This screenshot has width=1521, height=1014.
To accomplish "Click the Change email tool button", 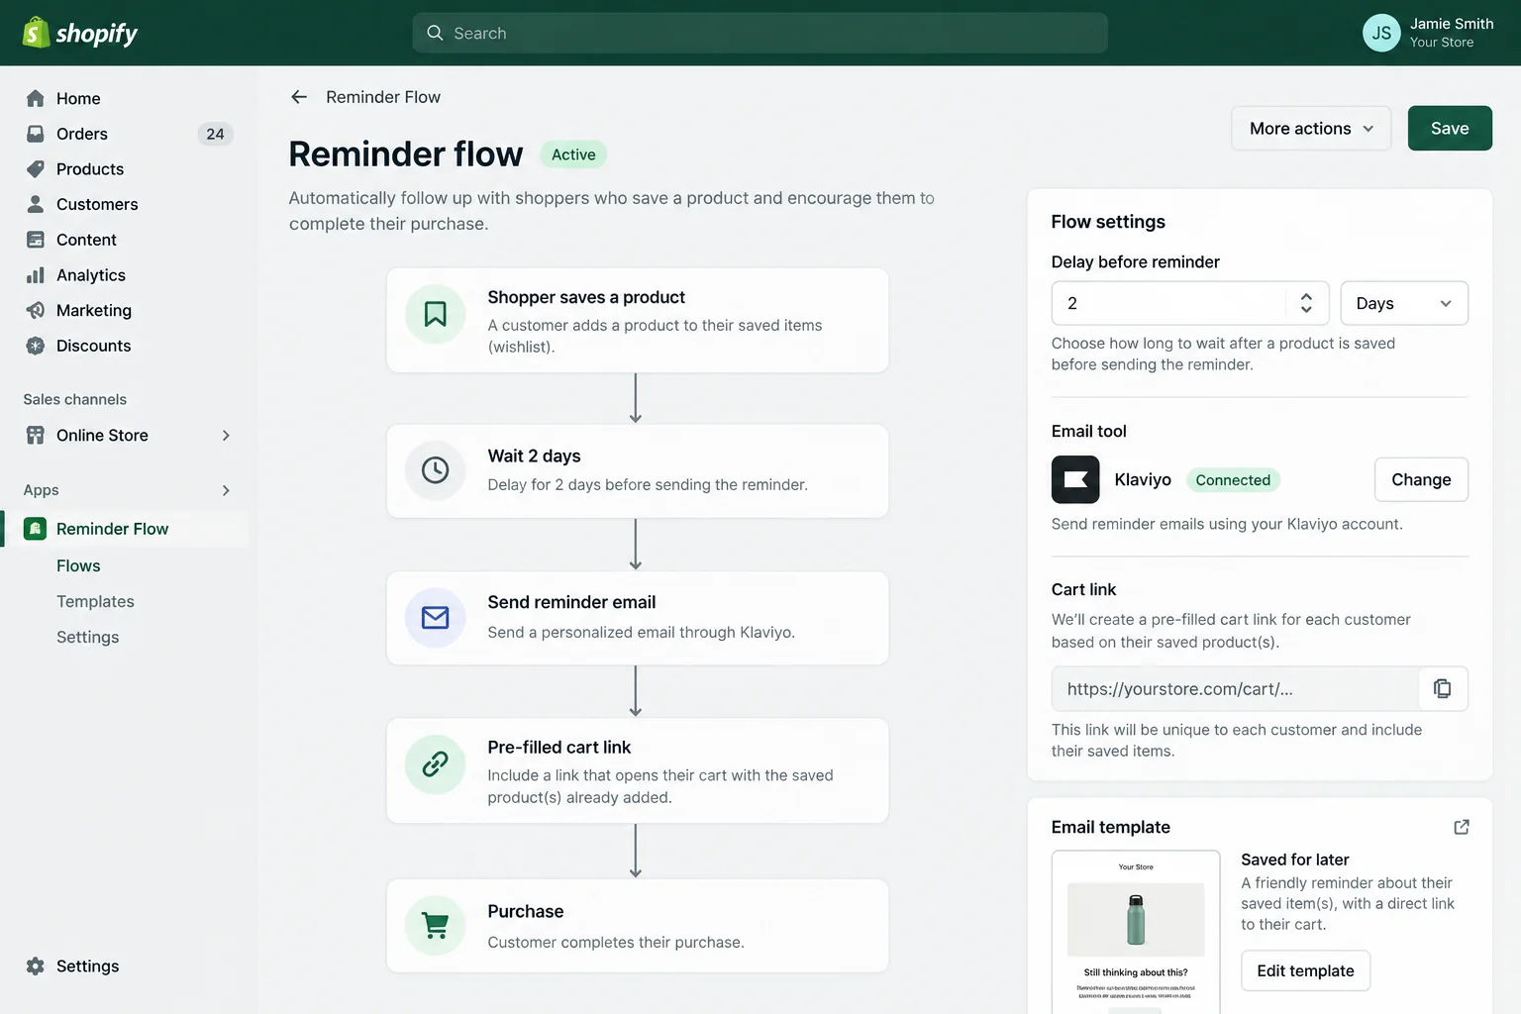I will 1421,479.
